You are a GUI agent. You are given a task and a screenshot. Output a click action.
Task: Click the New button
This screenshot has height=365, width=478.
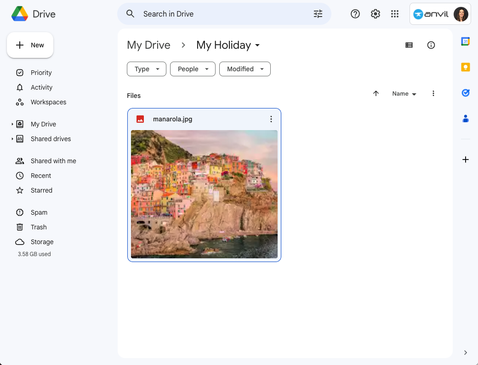click(x=30, y=45)
